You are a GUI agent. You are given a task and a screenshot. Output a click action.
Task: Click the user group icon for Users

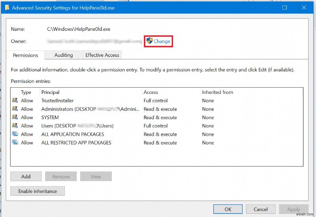(15, 125)
